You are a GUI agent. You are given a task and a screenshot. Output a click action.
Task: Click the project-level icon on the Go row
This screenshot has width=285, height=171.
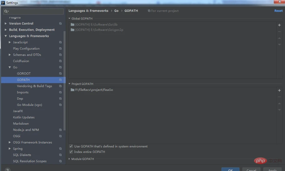coord(60,67)
